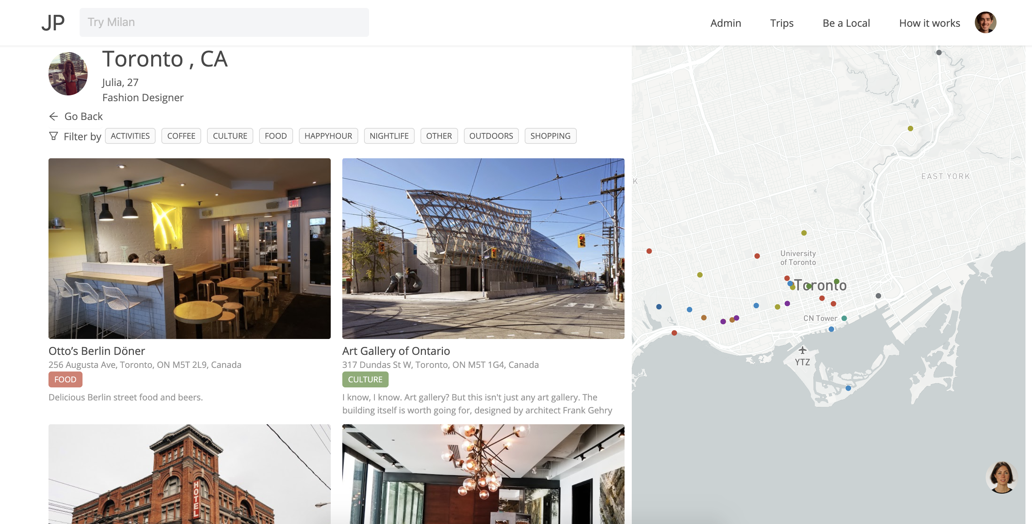Click the Try Milan search field

(224, 22)
